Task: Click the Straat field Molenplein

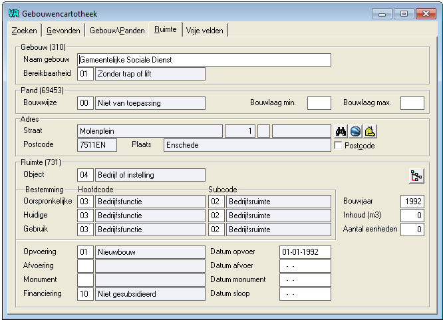Action: tap(150, 131)
